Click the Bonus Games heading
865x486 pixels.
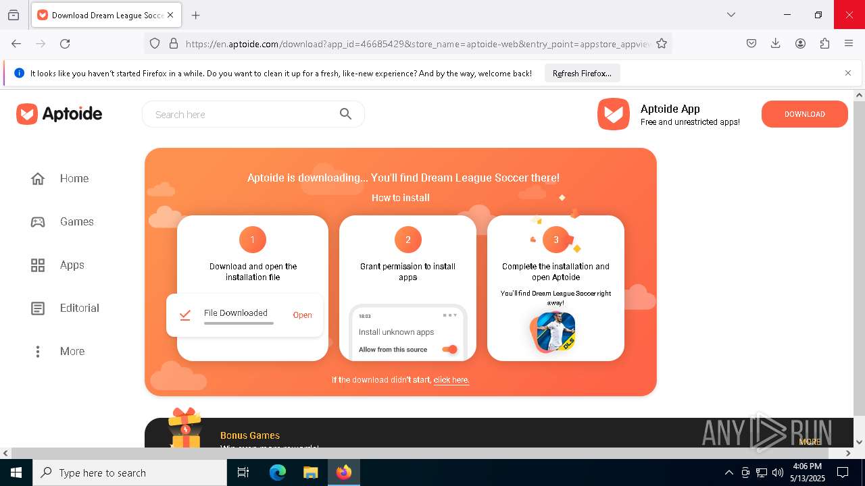point(250,435)
